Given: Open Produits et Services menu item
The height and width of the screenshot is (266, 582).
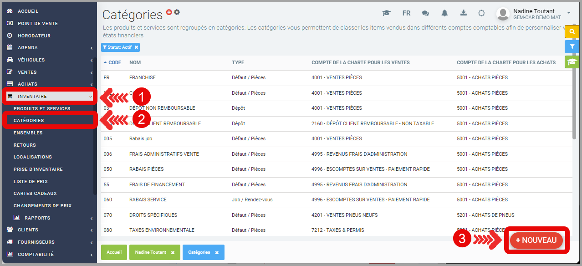Looking at the screenshot, I should point(42,108).
